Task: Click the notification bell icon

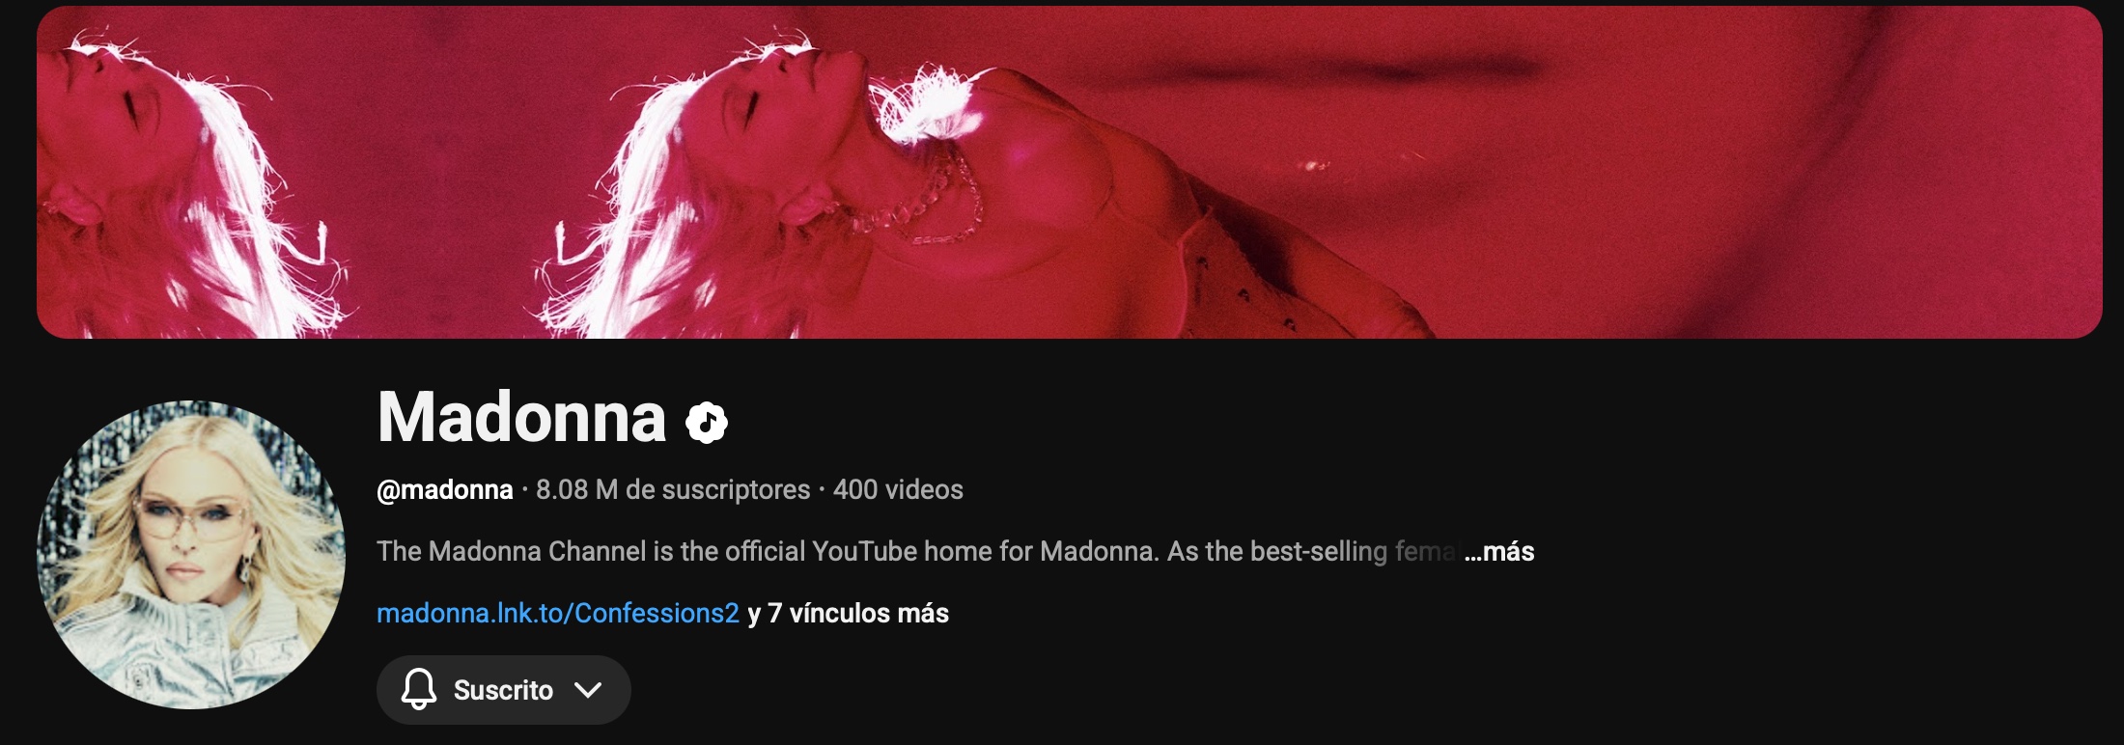Action: pos(419,689)
